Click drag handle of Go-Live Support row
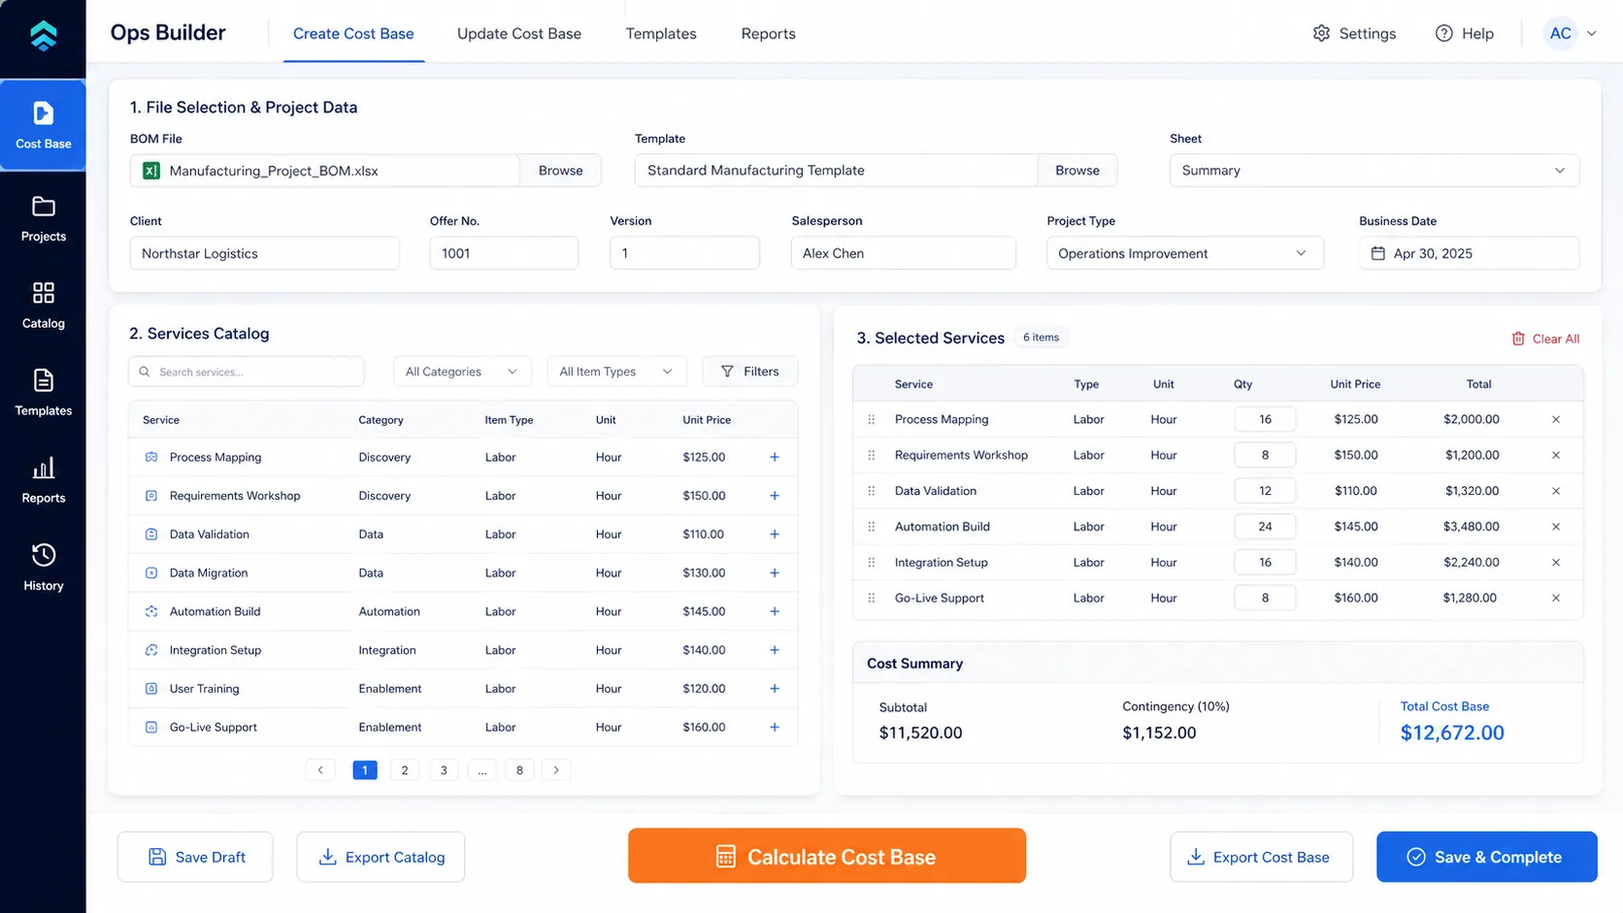Screen dimensions: 1623x913 pos(872,598)
